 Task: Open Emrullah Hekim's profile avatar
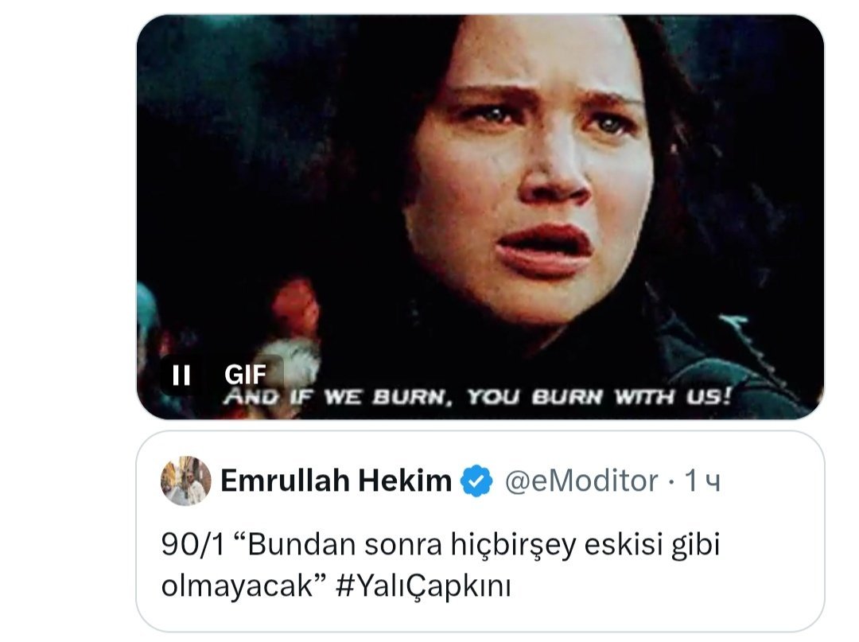[x=185, y=481]
